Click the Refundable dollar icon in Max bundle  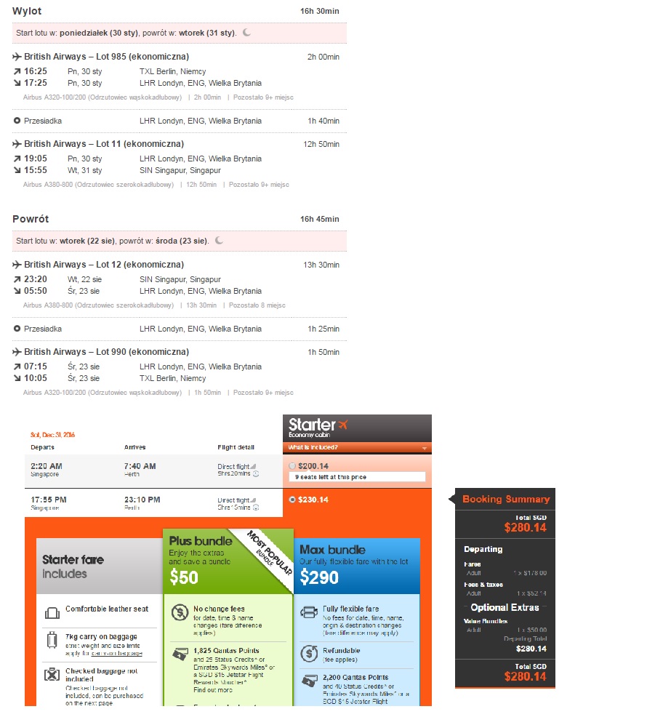(309, 654)
